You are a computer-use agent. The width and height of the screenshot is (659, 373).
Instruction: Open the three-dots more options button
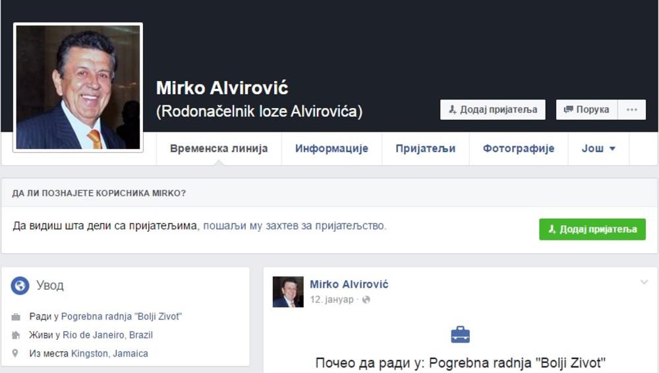631,109
